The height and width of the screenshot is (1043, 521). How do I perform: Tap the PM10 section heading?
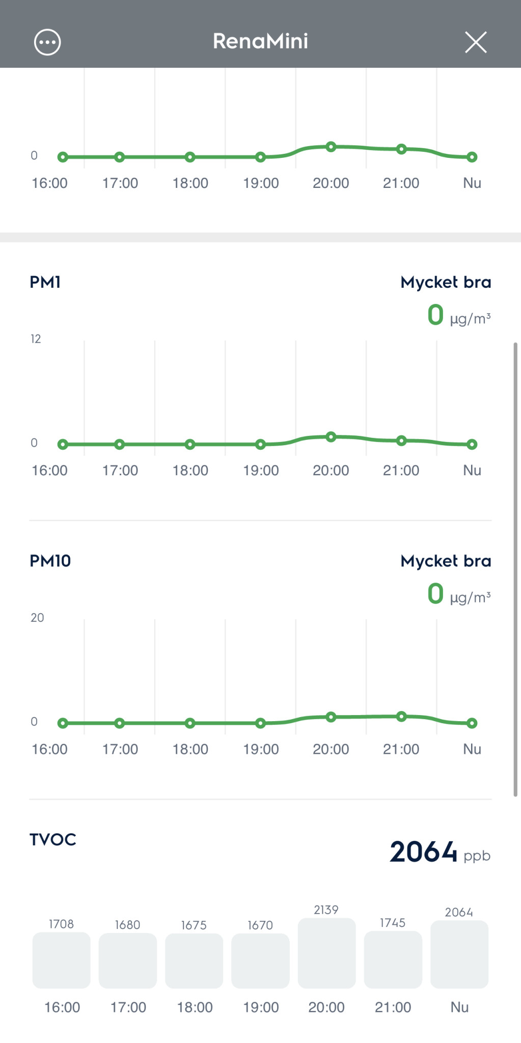point(50,561)
